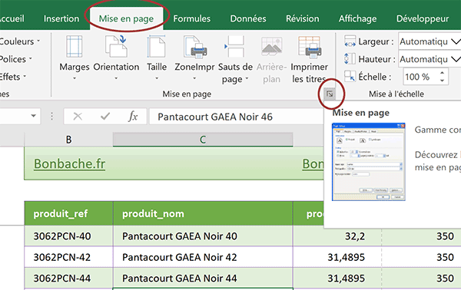Click the produit_nom header cell
The image size is (461, 290).
(203, 213)
